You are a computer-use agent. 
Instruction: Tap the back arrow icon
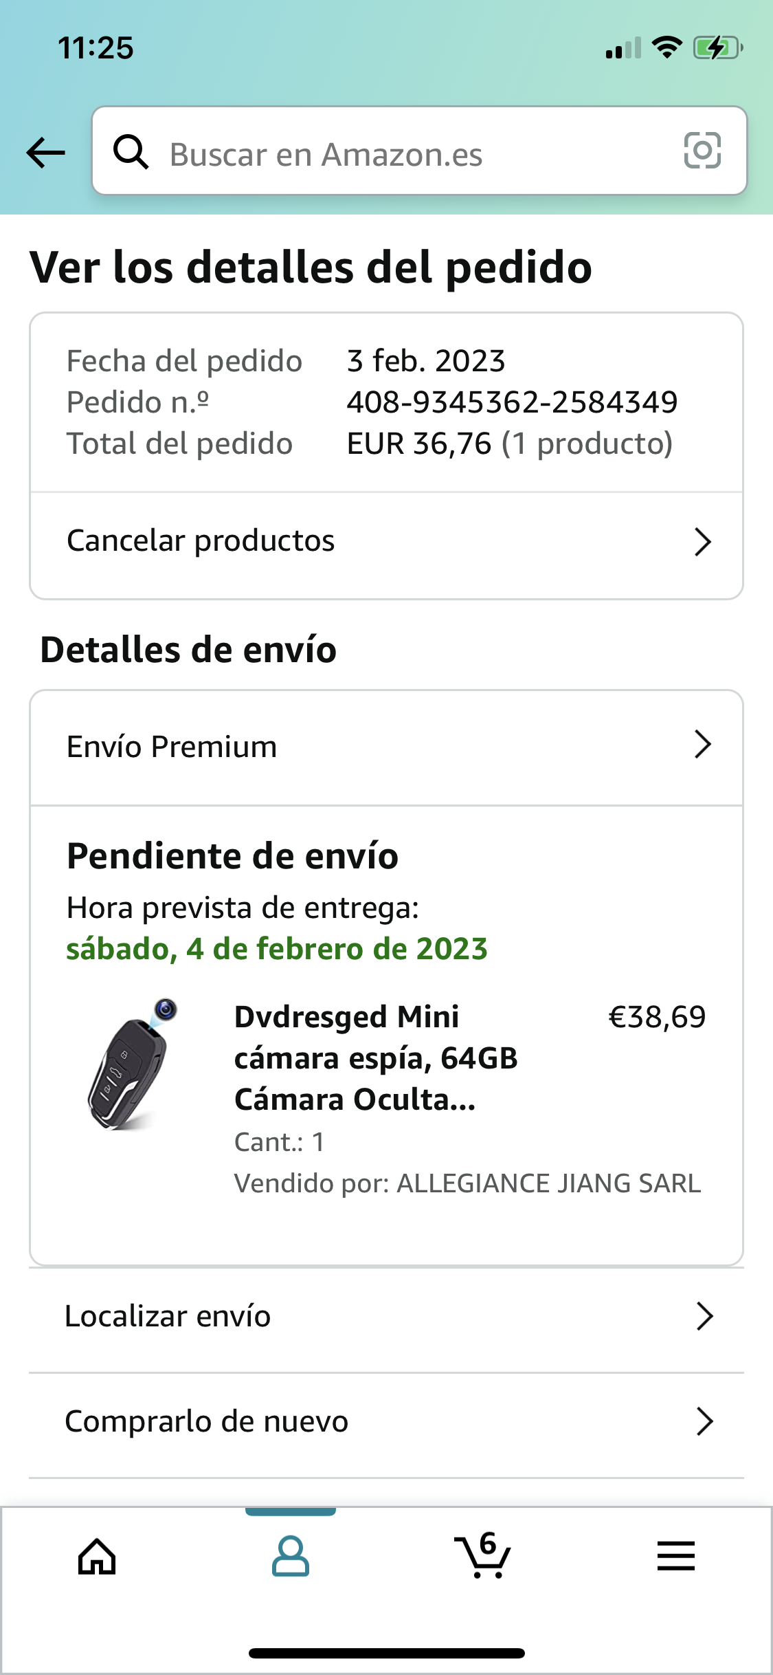45,152
